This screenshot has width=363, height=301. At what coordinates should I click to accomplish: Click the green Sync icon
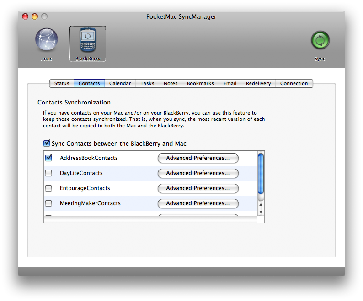tap(320, 40)
